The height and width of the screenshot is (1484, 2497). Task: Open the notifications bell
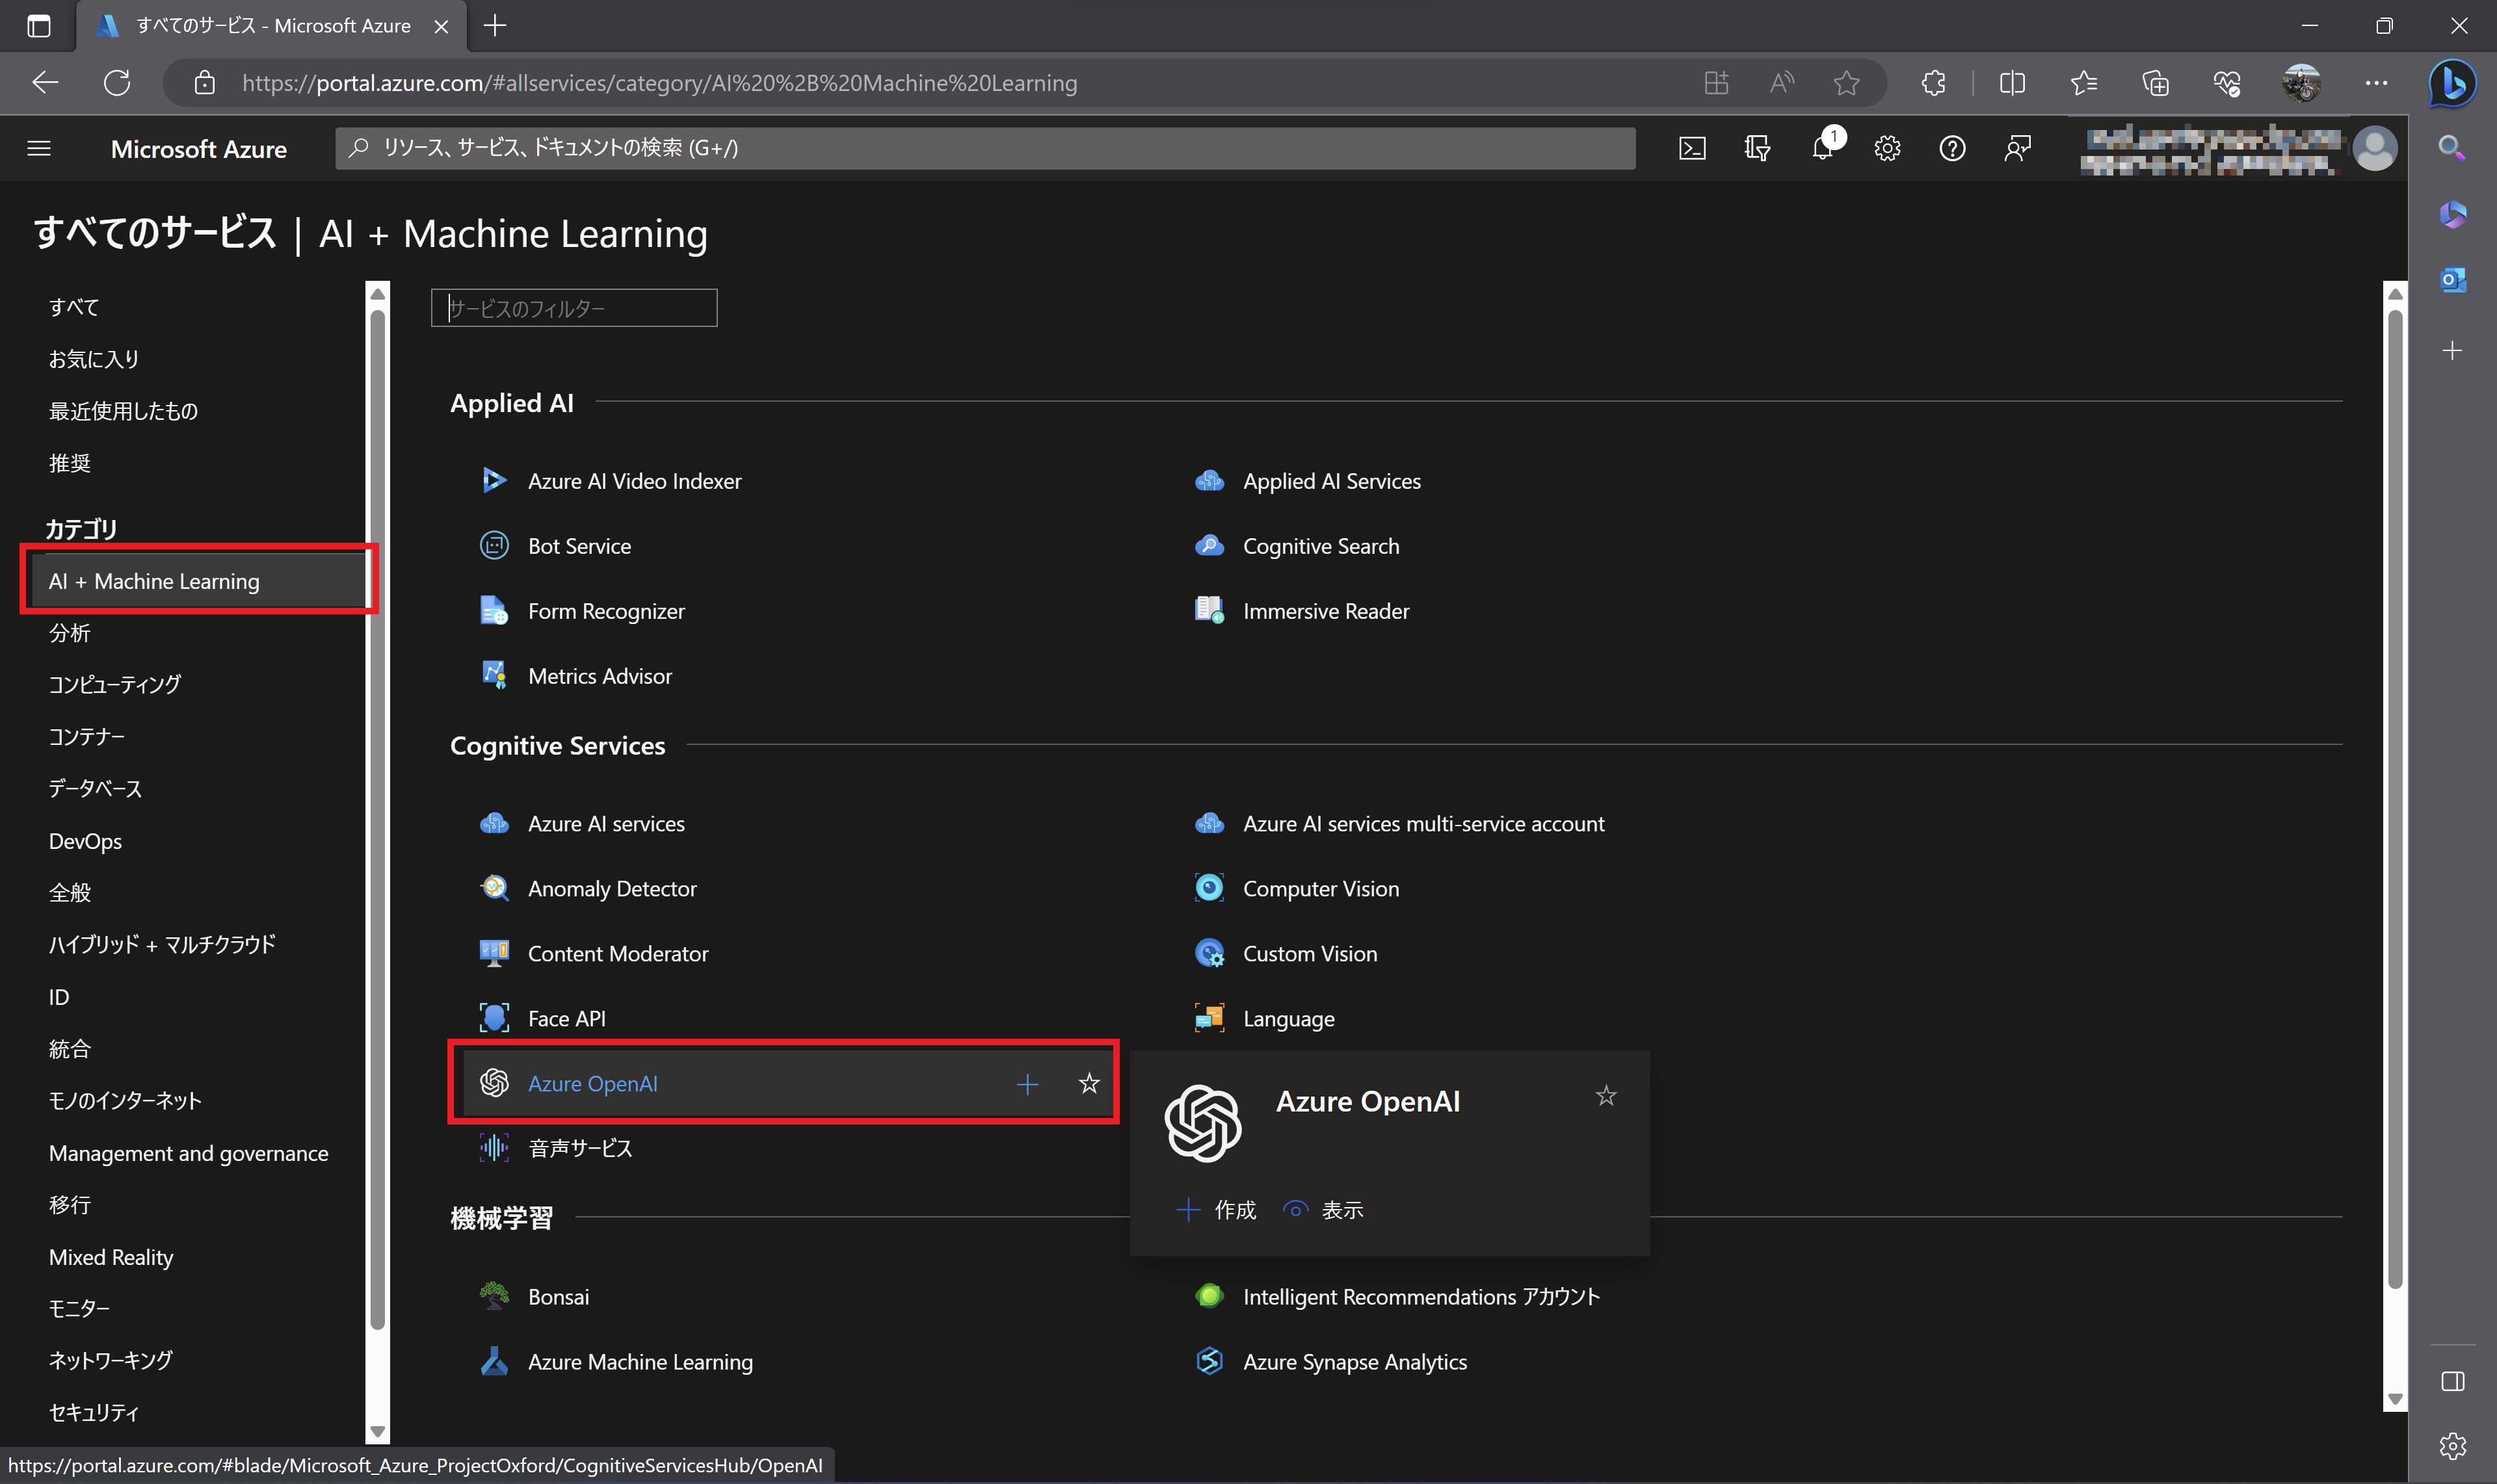pyautogui.click(x=1823, y=148)
